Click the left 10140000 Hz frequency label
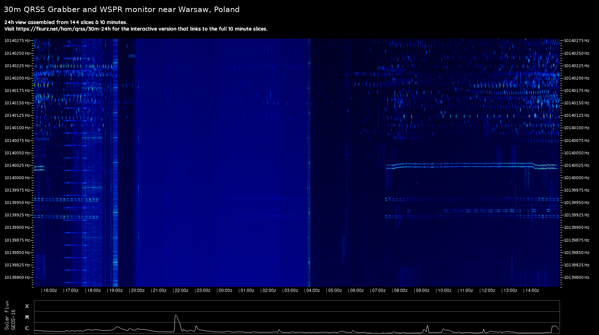This screenshot has width=599, height=335. [x=17, y=178]
